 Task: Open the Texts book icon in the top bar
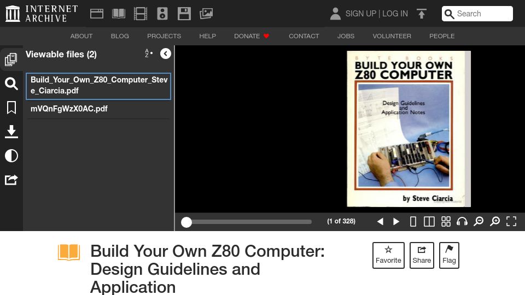[119, 14]
